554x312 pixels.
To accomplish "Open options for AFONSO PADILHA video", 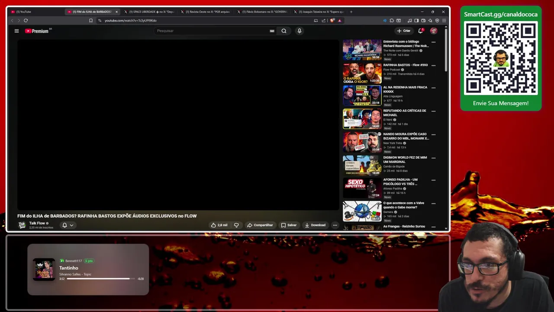I will pyautogui.click(x=433, y=180).
